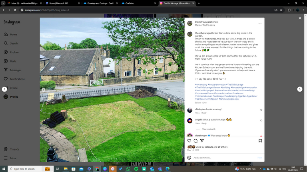Open Instagram Home from the sidebar
This screenshot has width=307, height=172.
tap(10, 35)
